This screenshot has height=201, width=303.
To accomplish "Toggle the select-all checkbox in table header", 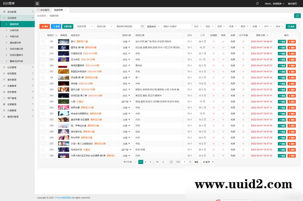I will pyautogui.click(x=43, y=36).
